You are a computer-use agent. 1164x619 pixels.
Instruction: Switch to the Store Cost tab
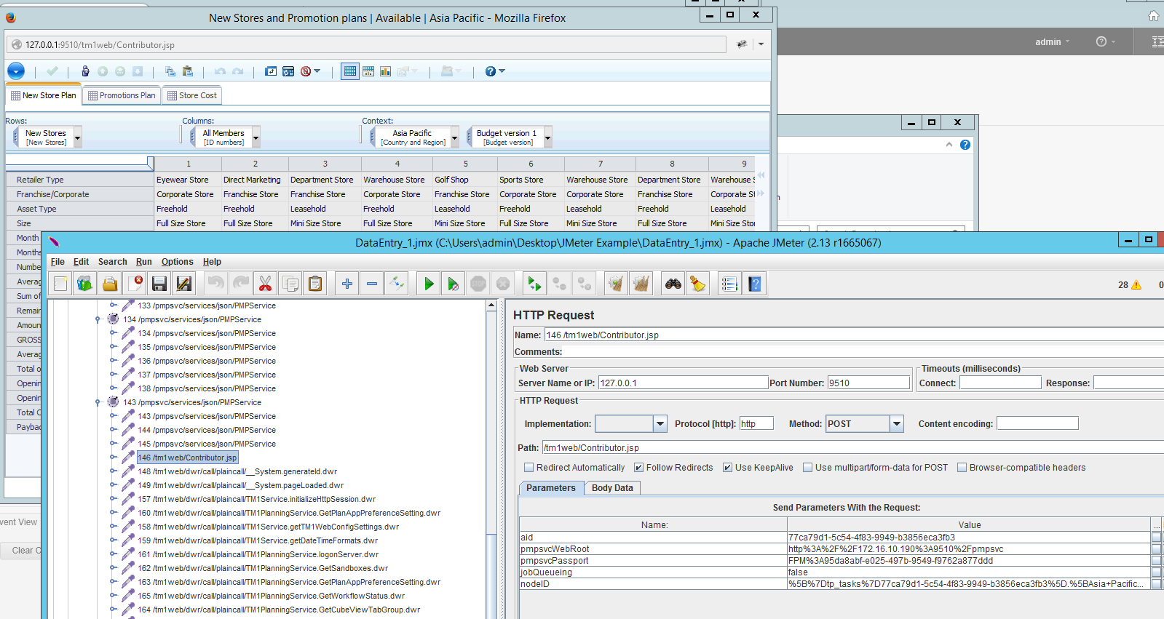tap(192, 95)
